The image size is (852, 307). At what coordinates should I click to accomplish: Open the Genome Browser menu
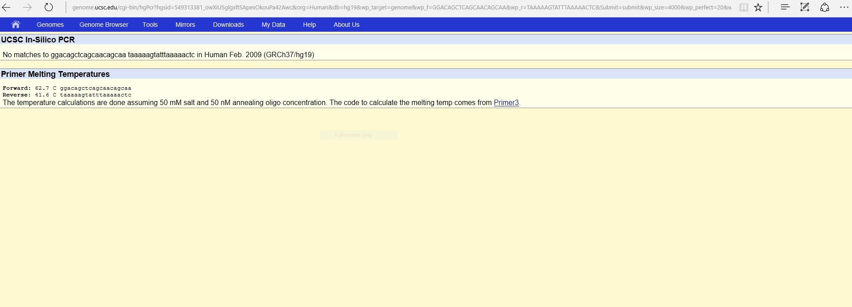(x=104, y=25)
